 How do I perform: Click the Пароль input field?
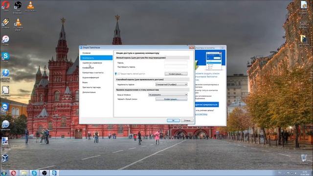(x=176, y=63)
